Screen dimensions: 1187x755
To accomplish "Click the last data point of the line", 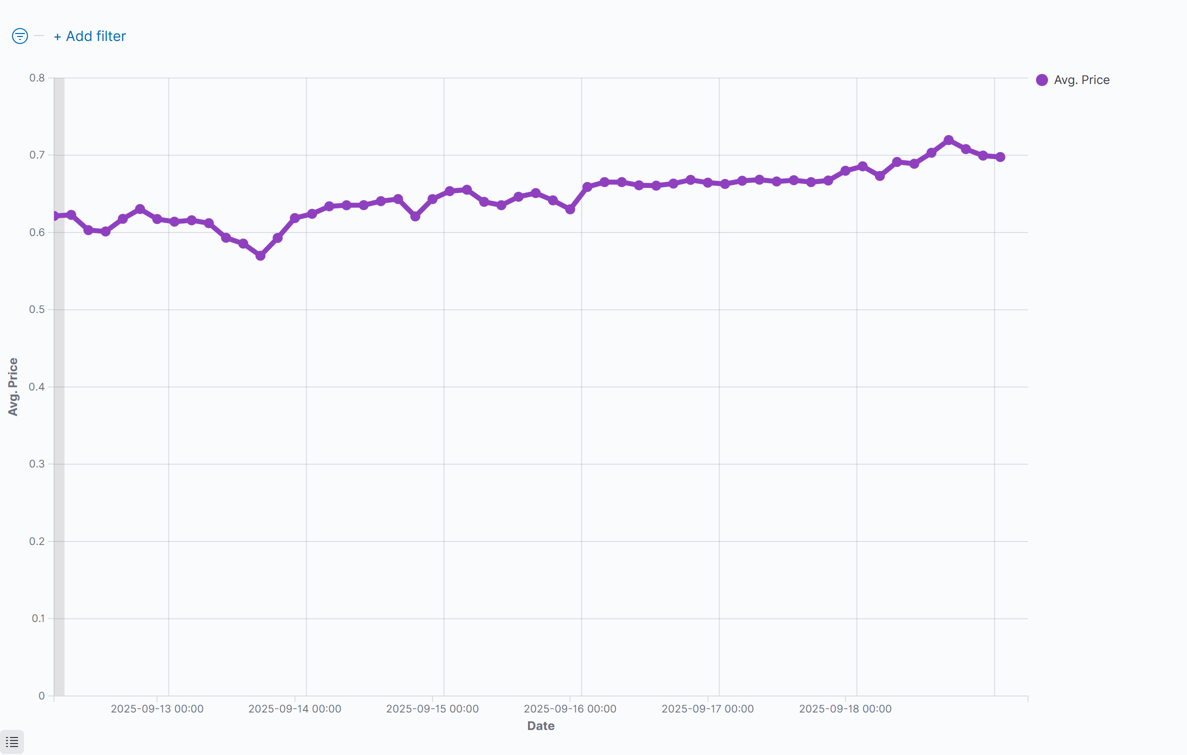I will pyautogui.click(x=1000, y=157).
